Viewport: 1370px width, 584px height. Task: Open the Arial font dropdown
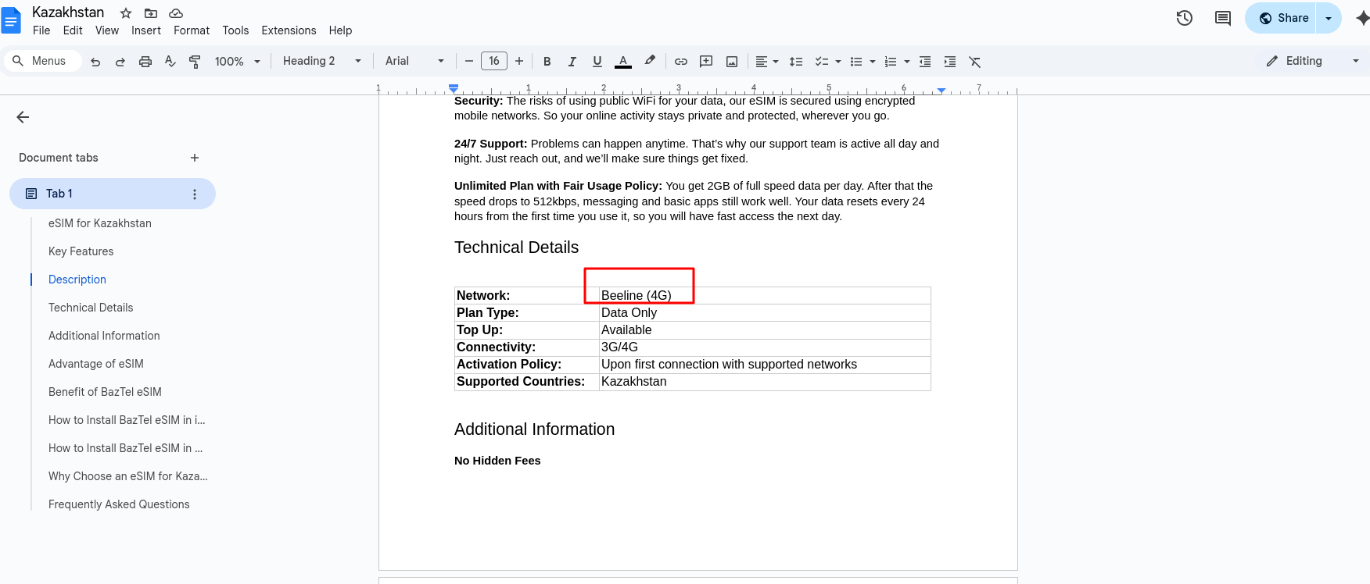pyautogui.click(x=414, y=61)
